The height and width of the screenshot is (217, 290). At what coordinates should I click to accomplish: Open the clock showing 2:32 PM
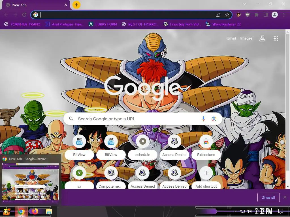pyautogui.click(x=264, y=211)
